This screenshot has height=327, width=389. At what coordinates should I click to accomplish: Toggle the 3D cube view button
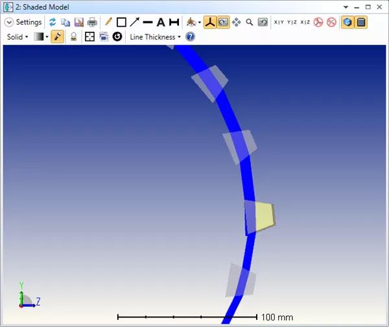coord(348,22)
